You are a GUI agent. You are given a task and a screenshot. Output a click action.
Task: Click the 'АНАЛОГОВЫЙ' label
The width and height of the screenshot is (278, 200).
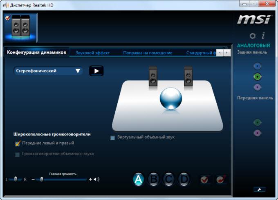point(254,45)
